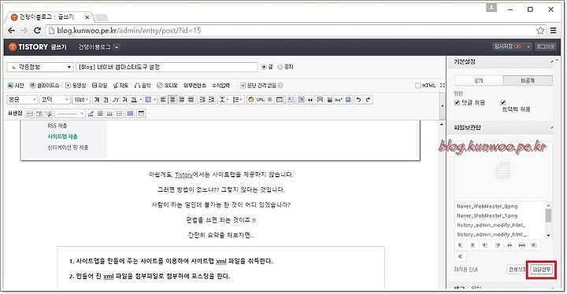Attach a 파일 from media toolbar
This screenshot has height=294, width=567.
point(99,85)
